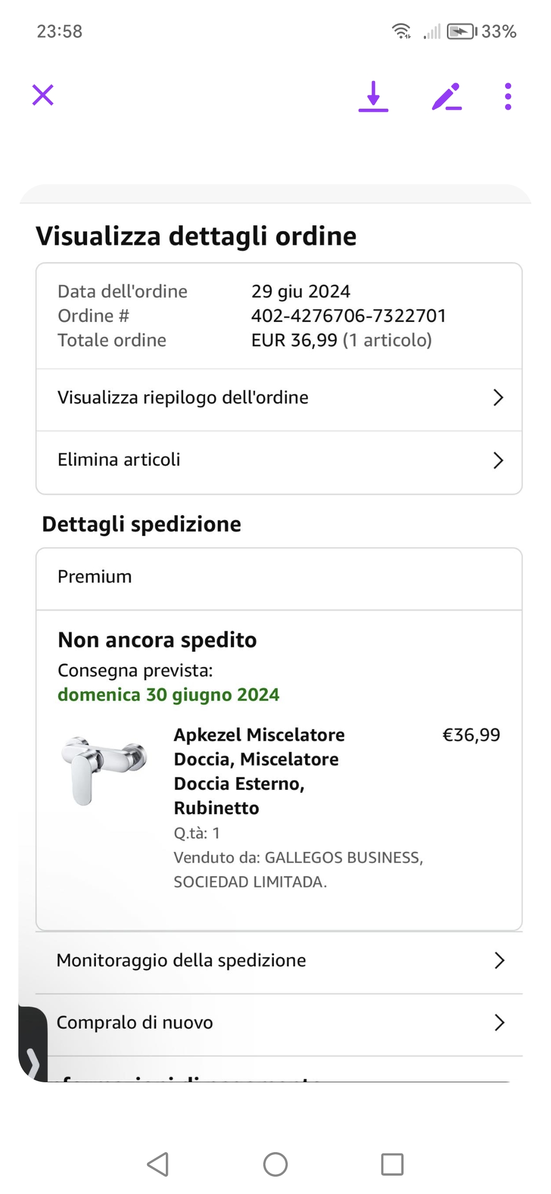Image resolution: width=551 pixels, height=1194 pixels.
Task: Tap order number 402-4276706-7322701
Action: click(x=348, y=316)
